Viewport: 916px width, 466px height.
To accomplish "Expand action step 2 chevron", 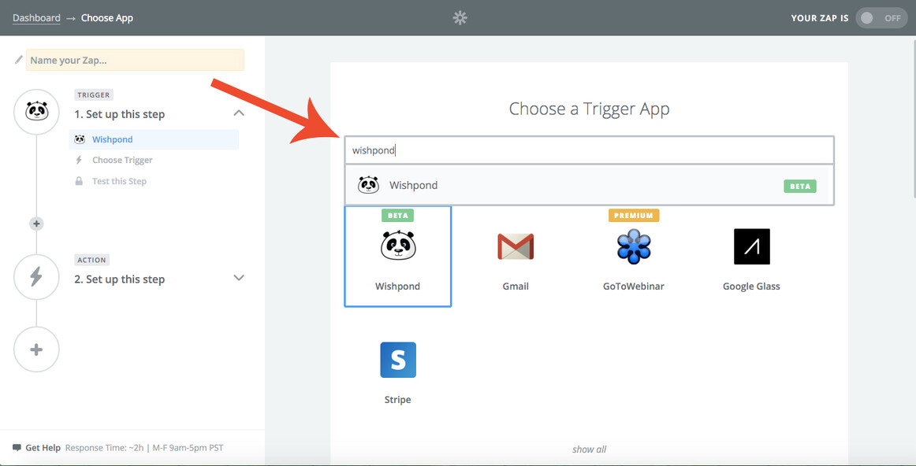I will (x=238, y=278).
